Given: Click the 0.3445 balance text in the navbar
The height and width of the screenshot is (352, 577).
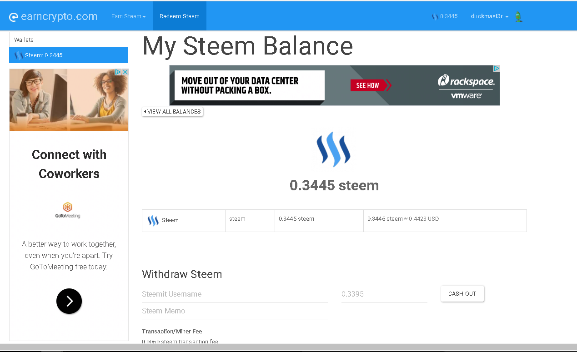Looking at the screenshot, I should pyautogui.click(x=449, y=16).
